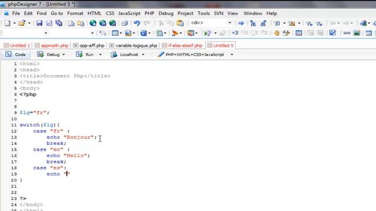Open the Run button dropdown arrow
Viewport: 376px width, 211px height.
click(x=100, y=55)
